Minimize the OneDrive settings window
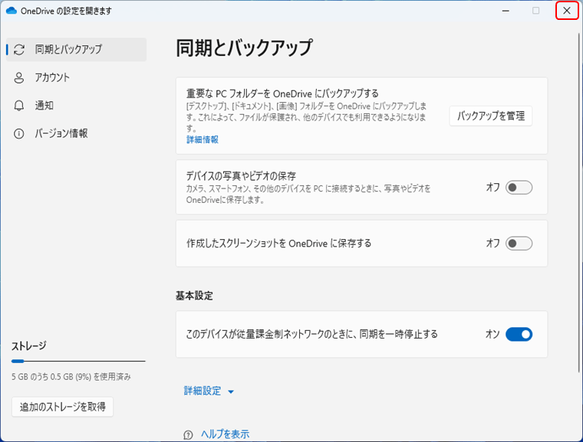 click(x=505, y=11)
